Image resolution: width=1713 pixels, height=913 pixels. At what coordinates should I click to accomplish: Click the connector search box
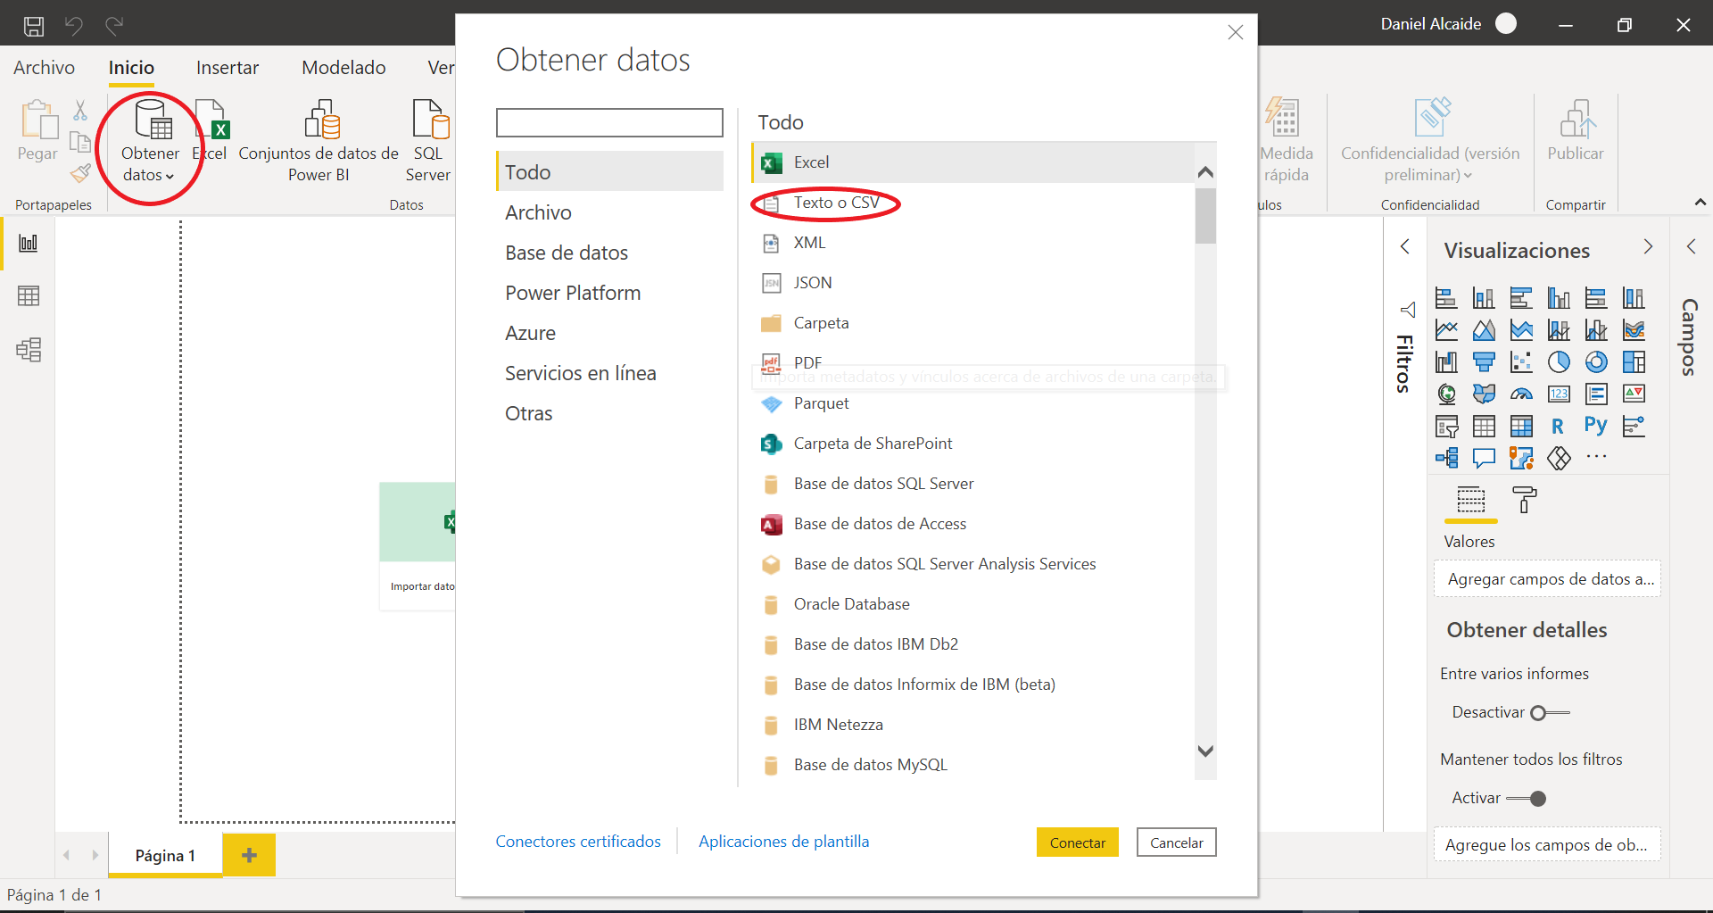[609, 122]
